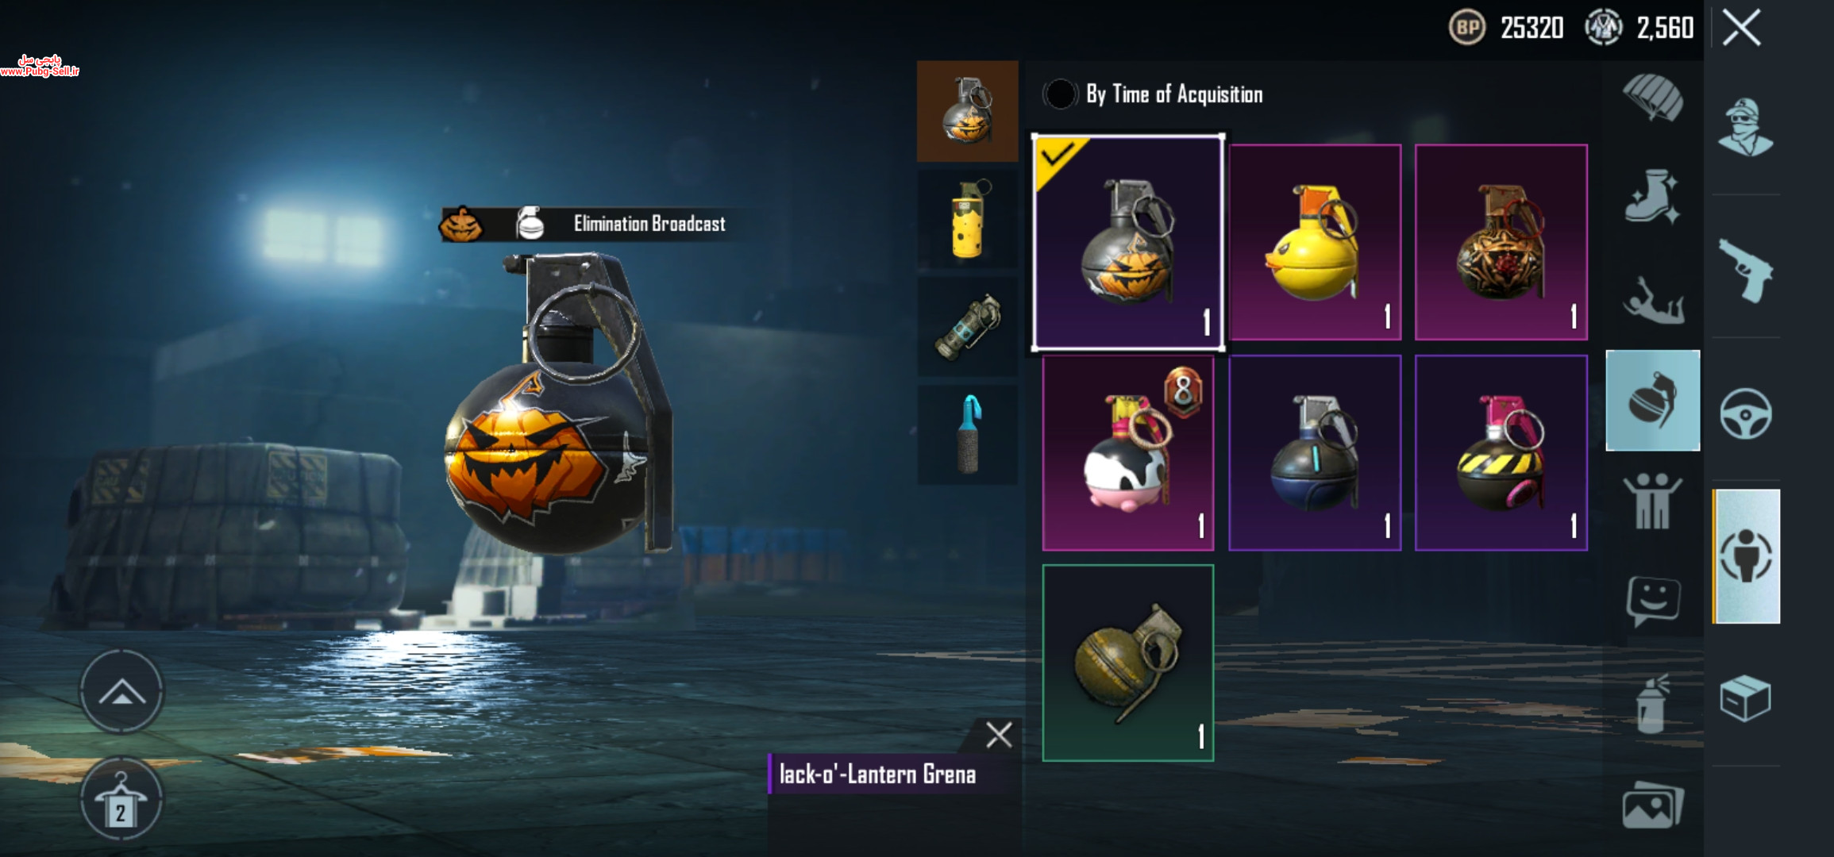
Task: Open the character outfit category icon
Action: (x=1745, y=127)
